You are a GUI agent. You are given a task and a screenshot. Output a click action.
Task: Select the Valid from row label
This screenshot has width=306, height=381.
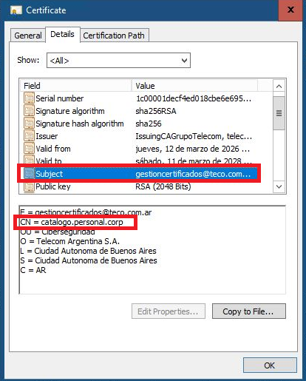pyautogui.click(x=53, y=149)
